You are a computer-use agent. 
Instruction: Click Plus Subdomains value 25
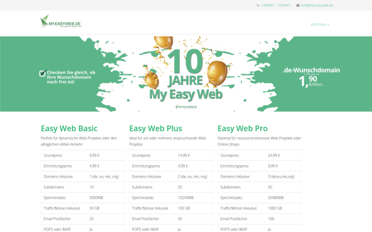tap(180, 187)
